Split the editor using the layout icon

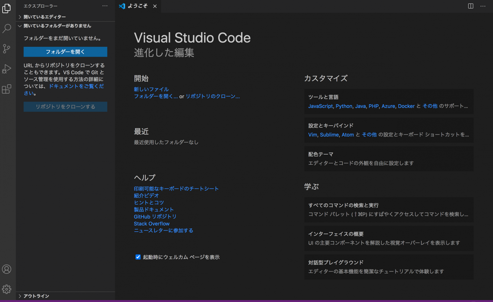pos(471,6)
